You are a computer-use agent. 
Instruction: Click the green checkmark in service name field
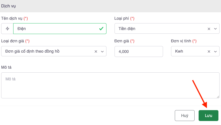(101, 29)
